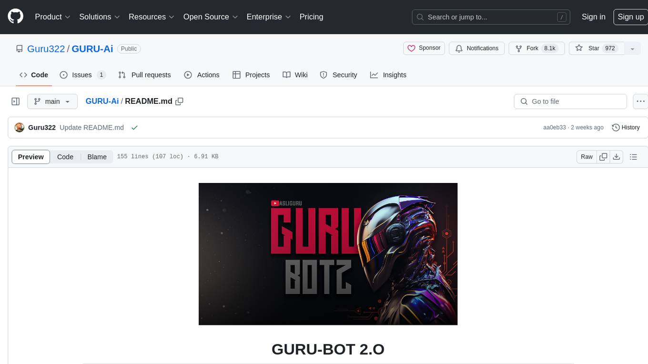Image resolution: width=648 pixels, height=364 pixels.
Task: Select the Preview view
Action: tap(31, 157)
